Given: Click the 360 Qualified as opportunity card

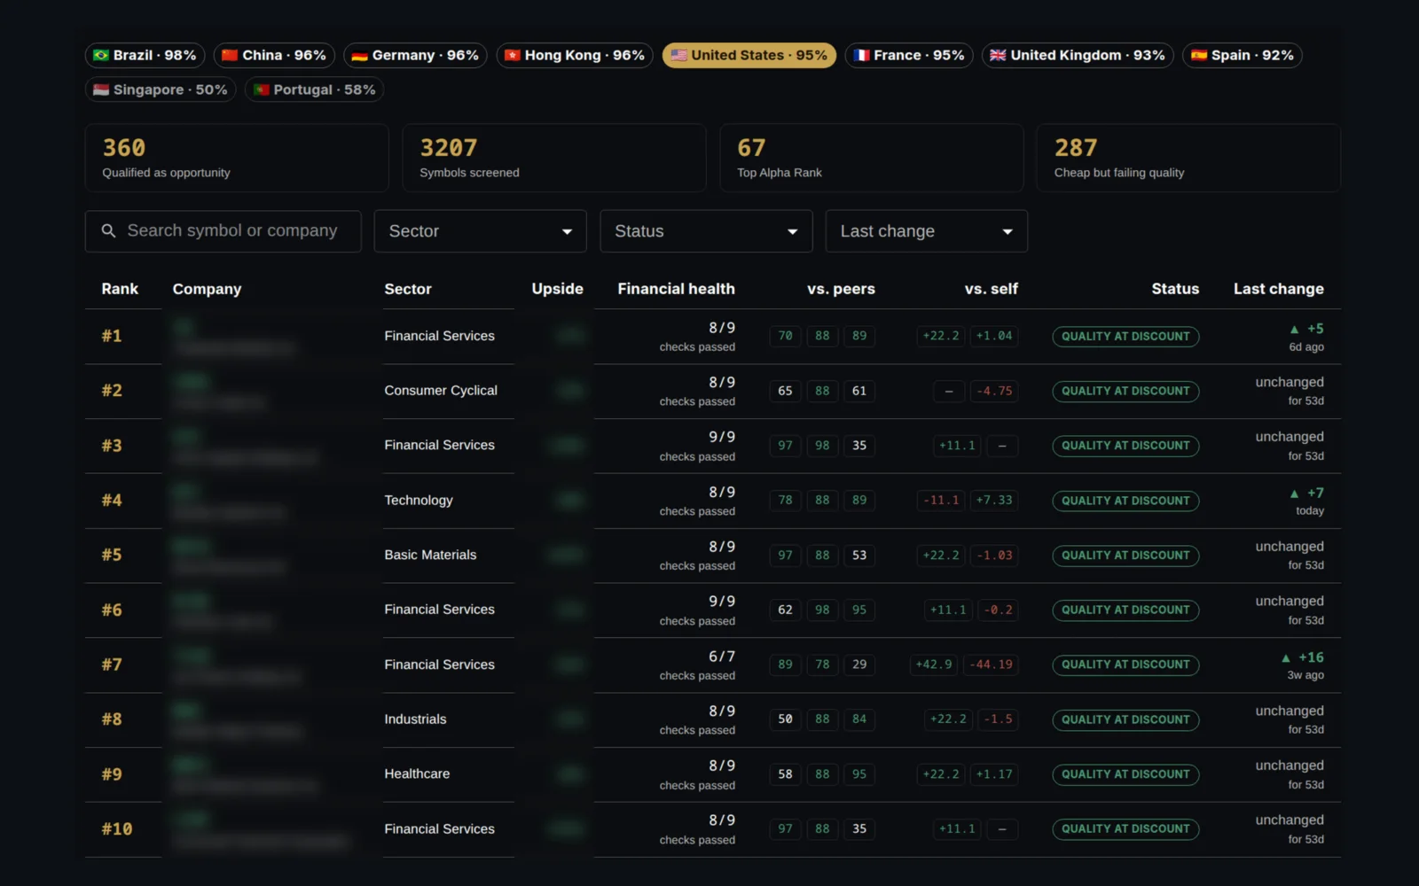Looking at the screenshot, I should [237, 158].
